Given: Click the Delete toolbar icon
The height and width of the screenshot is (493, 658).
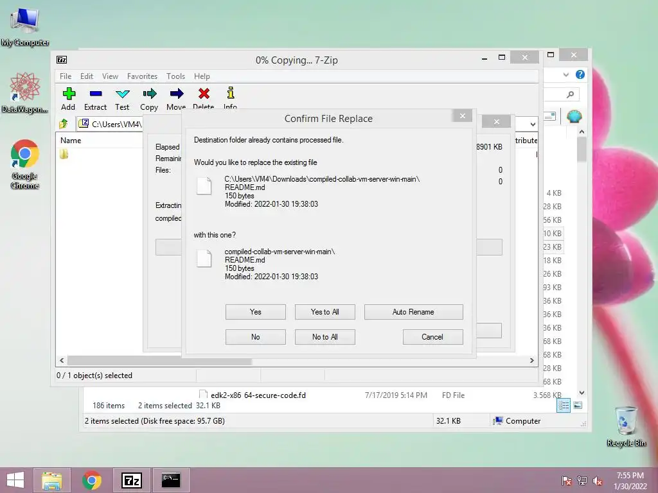Looking at the screenshot, I should coord(204,99).
